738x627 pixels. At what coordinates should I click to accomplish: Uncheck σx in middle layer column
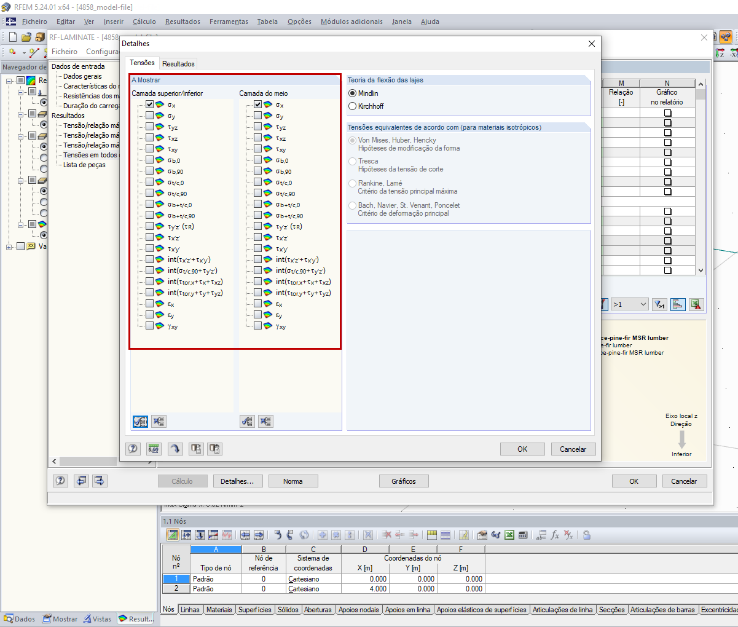pos(258,105)
